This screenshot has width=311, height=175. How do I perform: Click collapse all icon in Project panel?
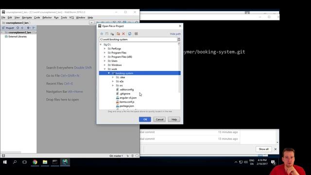coord(22,28)
